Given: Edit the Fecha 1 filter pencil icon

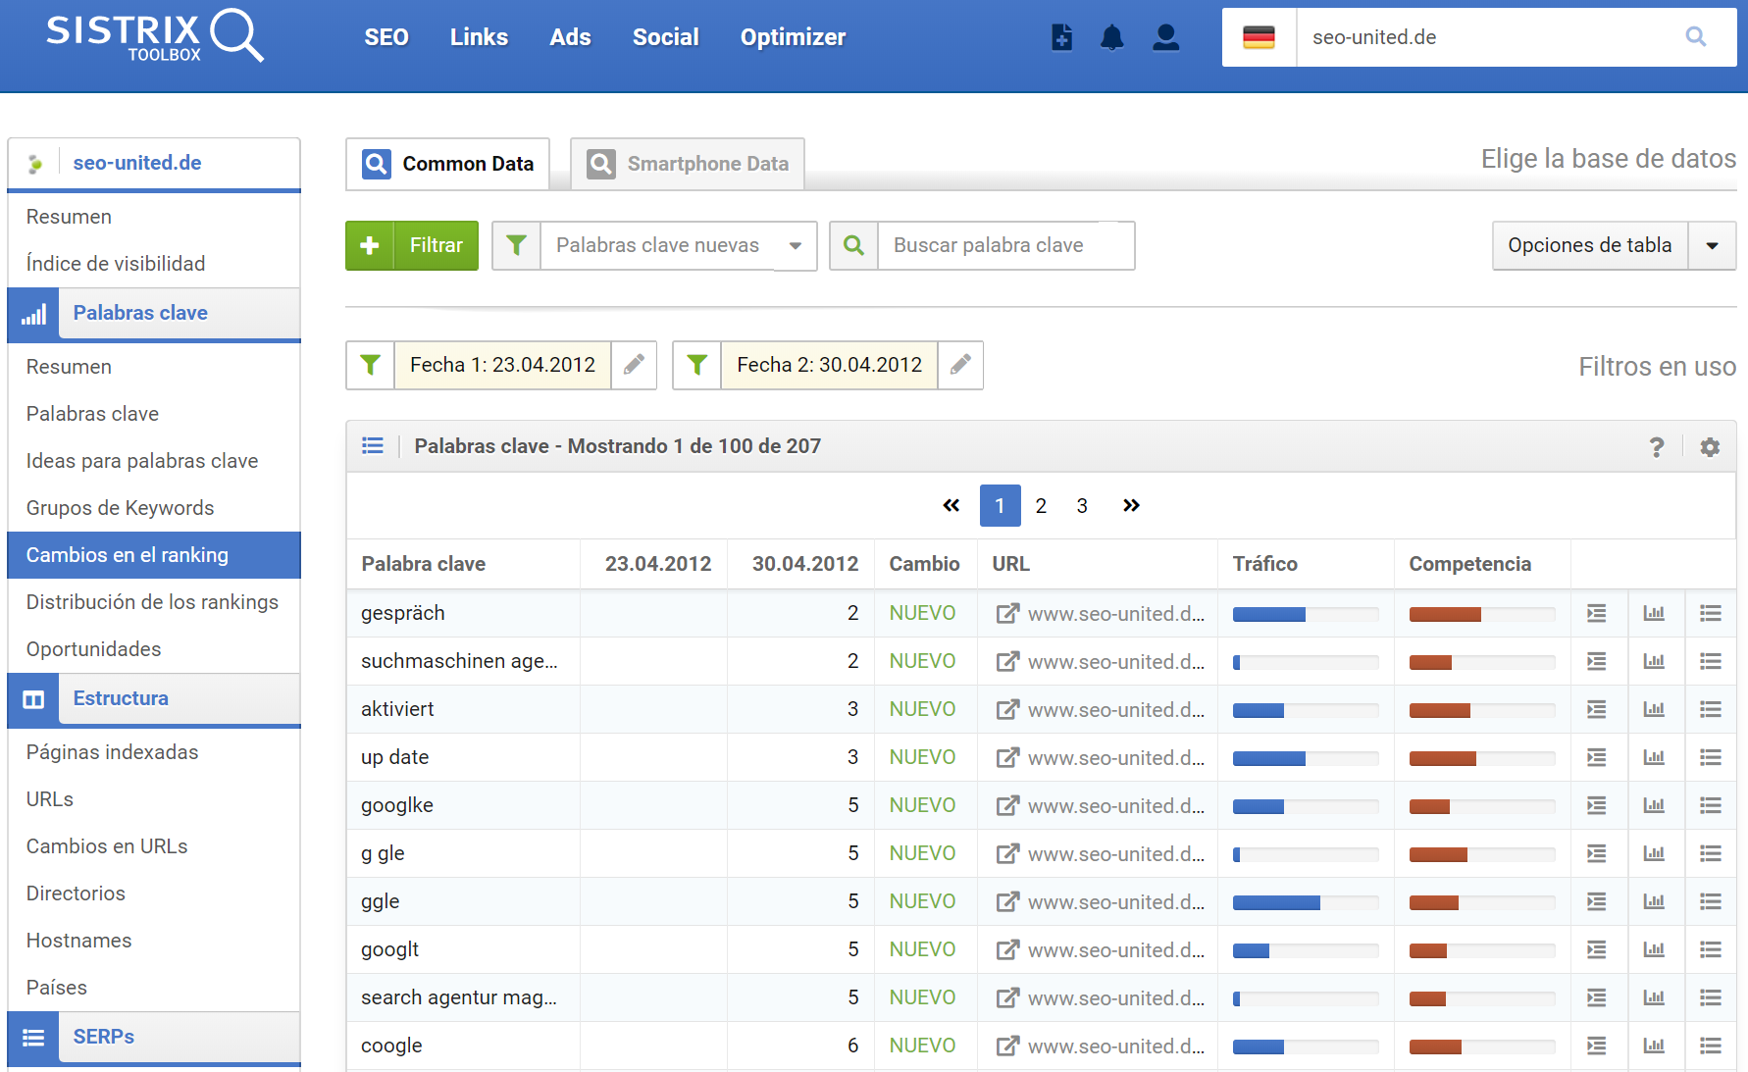Looking at the screenshot, I should pyautogui.click(x=634, y=365).
